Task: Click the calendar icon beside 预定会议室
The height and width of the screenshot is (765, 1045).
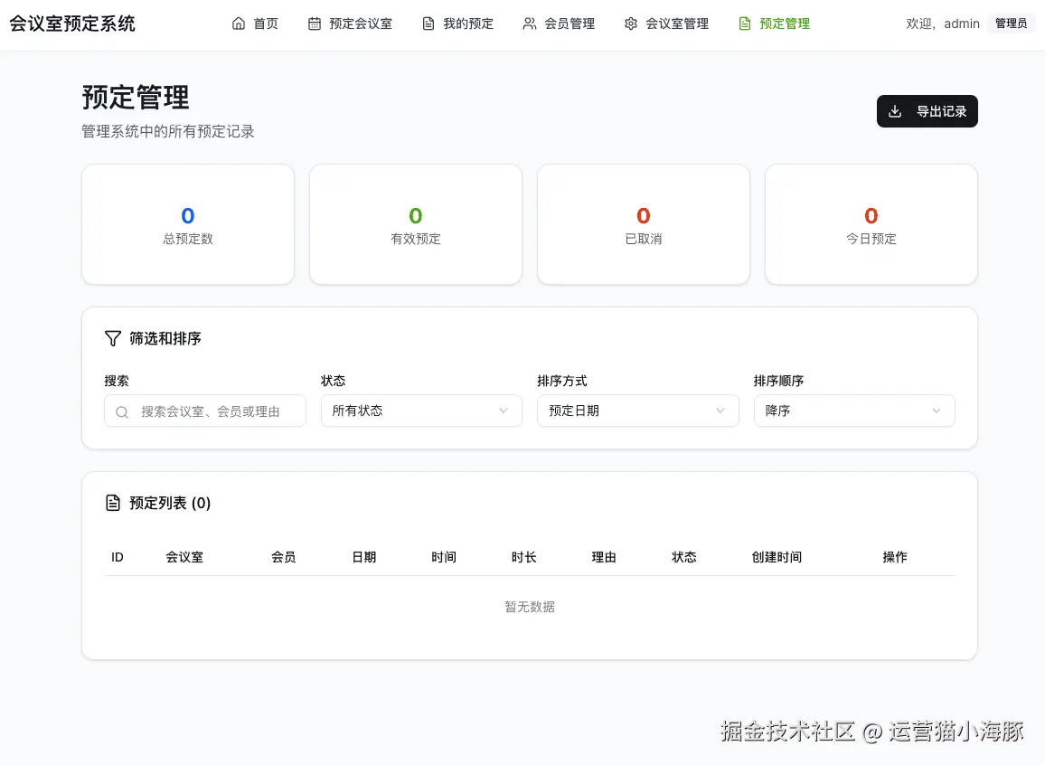Action: (315, 24)
